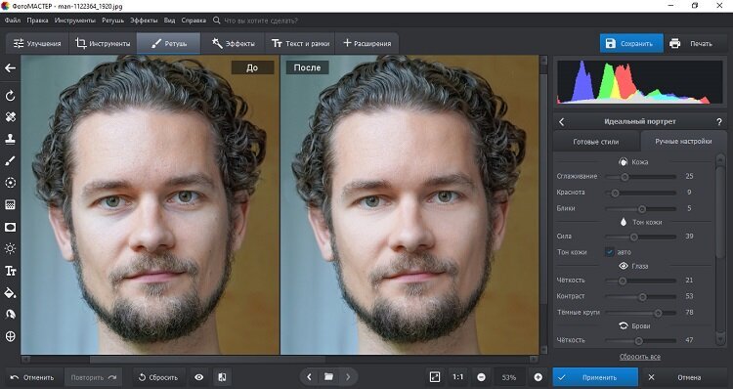Select the stamp tool in sidebar
The image size is (733, 389).
tap(11, 139)
